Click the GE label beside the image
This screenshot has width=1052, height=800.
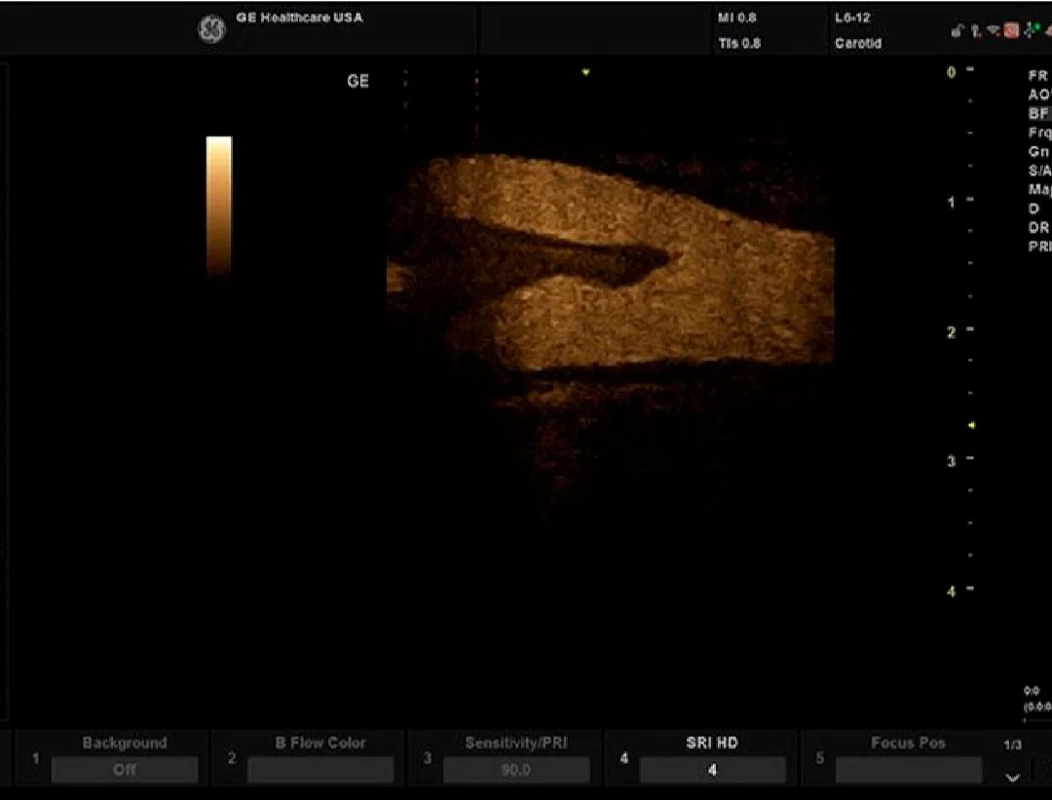[x=358, y=81]
